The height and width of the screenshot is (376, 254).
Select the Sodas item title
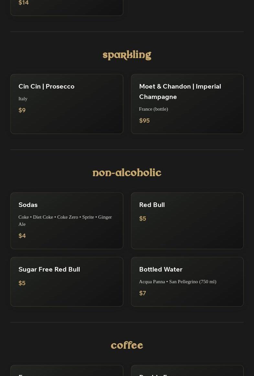[x=28, y=205]
